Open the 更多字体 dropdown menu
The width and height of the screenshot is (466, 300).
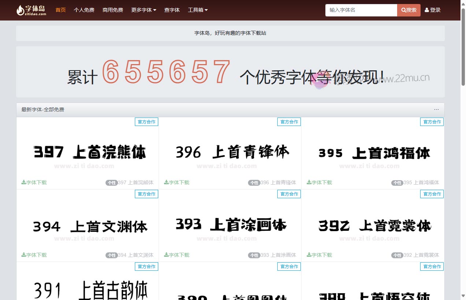[144, 10]
